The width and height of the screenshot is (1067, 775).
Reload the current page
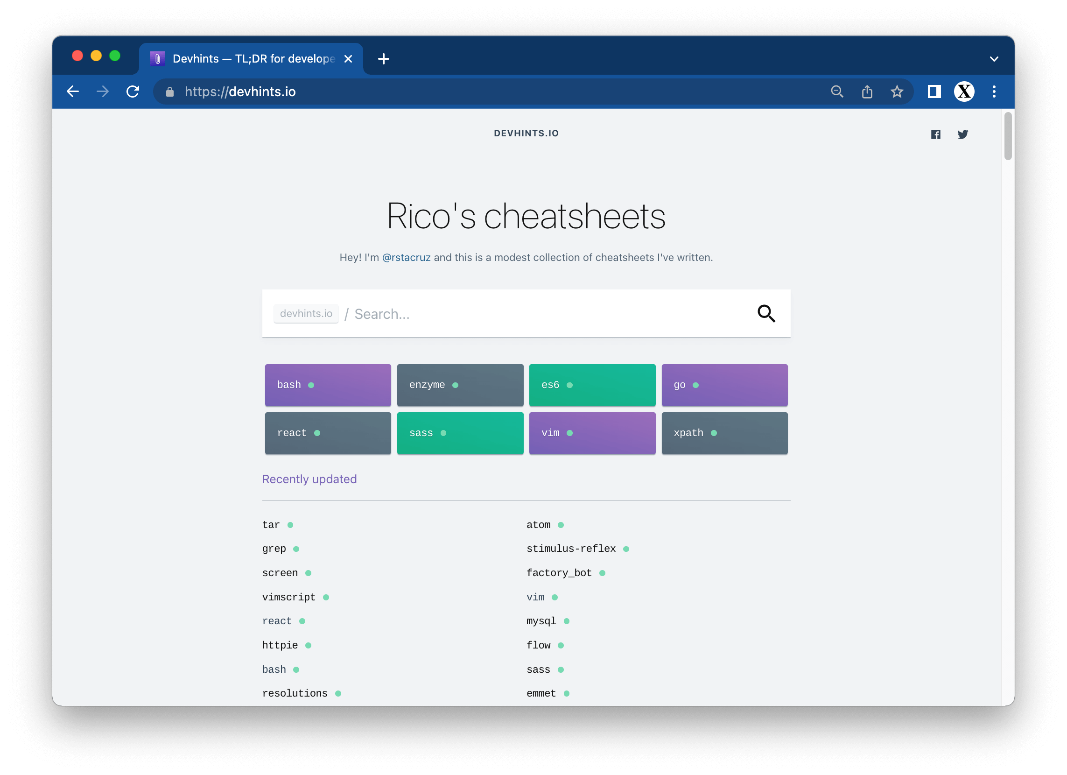pyautogui.click(x=133, y=92)
